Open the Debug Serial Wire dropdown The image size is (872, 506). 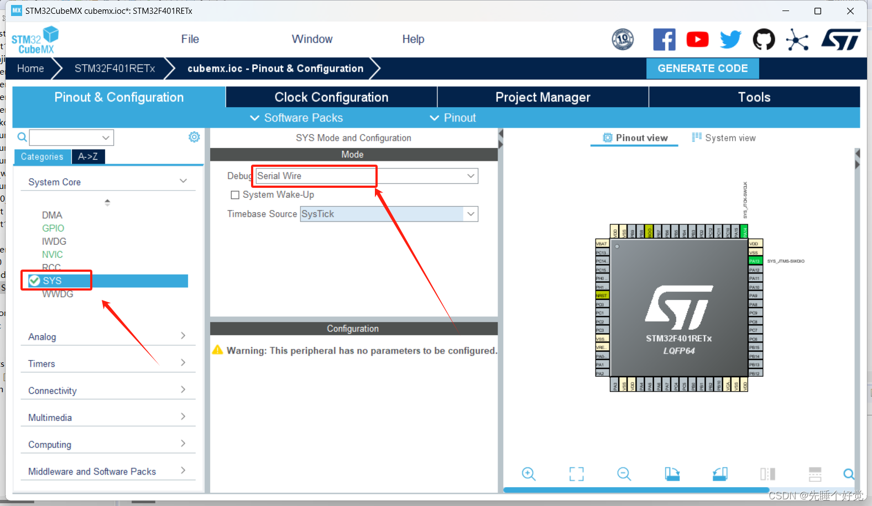tap(471, 176)
